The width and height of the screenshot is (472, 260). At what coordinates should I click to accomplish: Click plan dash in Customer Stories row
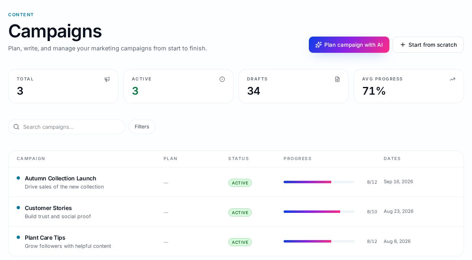tap(166, 212)
